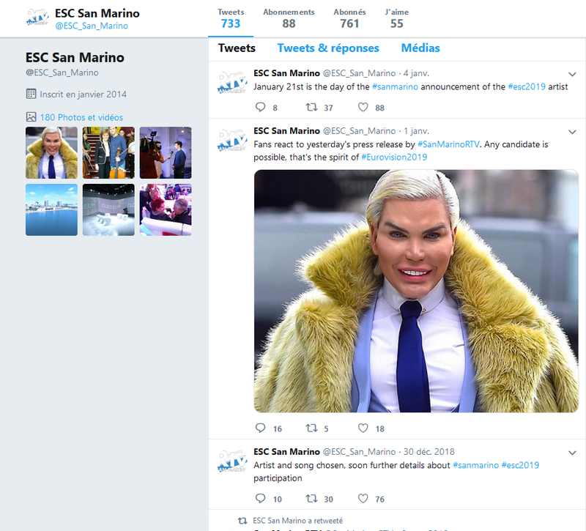Reply to the 'Artist and song chosen' tweet

(261, 499)
